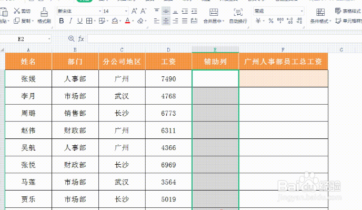Activate the Format Painter (格式刷) brush
The image size is (362, 210).
44,12
